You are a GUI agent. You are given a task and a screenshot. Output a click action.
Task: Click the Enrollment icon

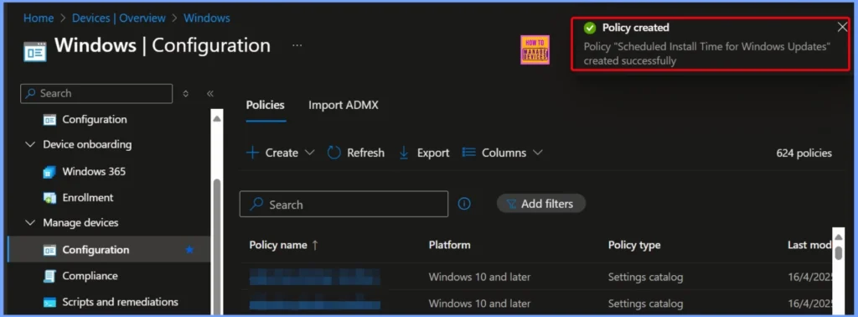pyautogui.click(x=49, y=198)
